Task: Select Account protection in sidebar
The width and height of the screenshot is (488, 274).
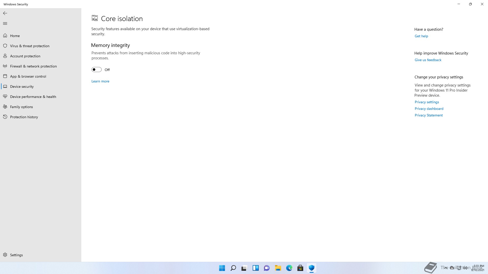Action: coord(41,56)
